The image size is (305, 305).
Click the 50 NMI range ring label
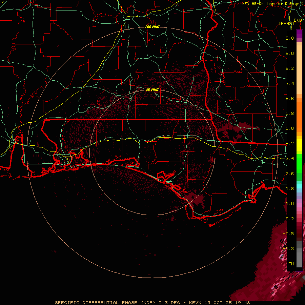(x=152, y=89)
